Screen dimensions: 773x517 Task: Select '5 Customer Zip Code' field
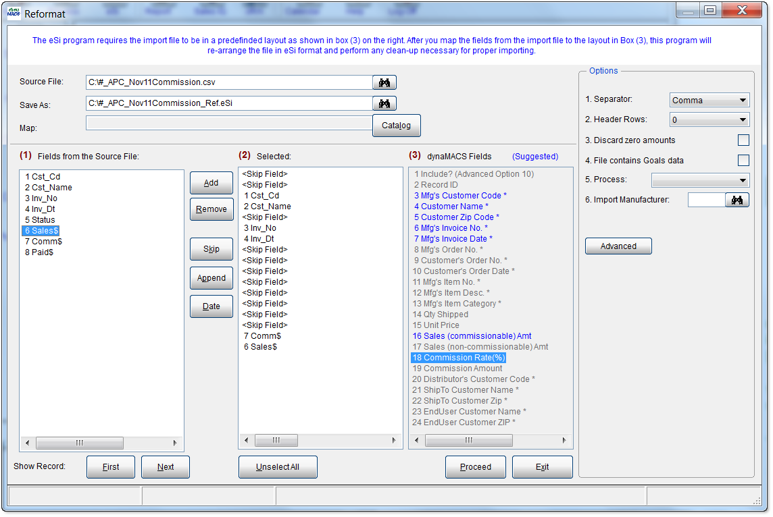tap(457, 217)
